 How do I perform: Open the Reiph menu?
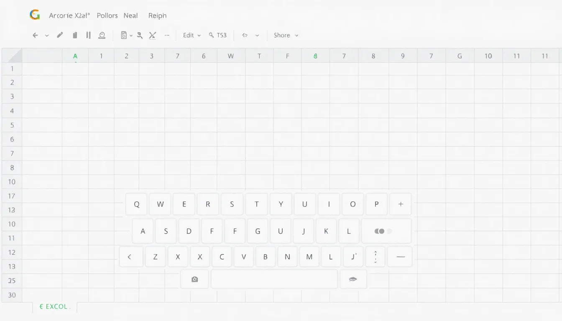(157, 15)
